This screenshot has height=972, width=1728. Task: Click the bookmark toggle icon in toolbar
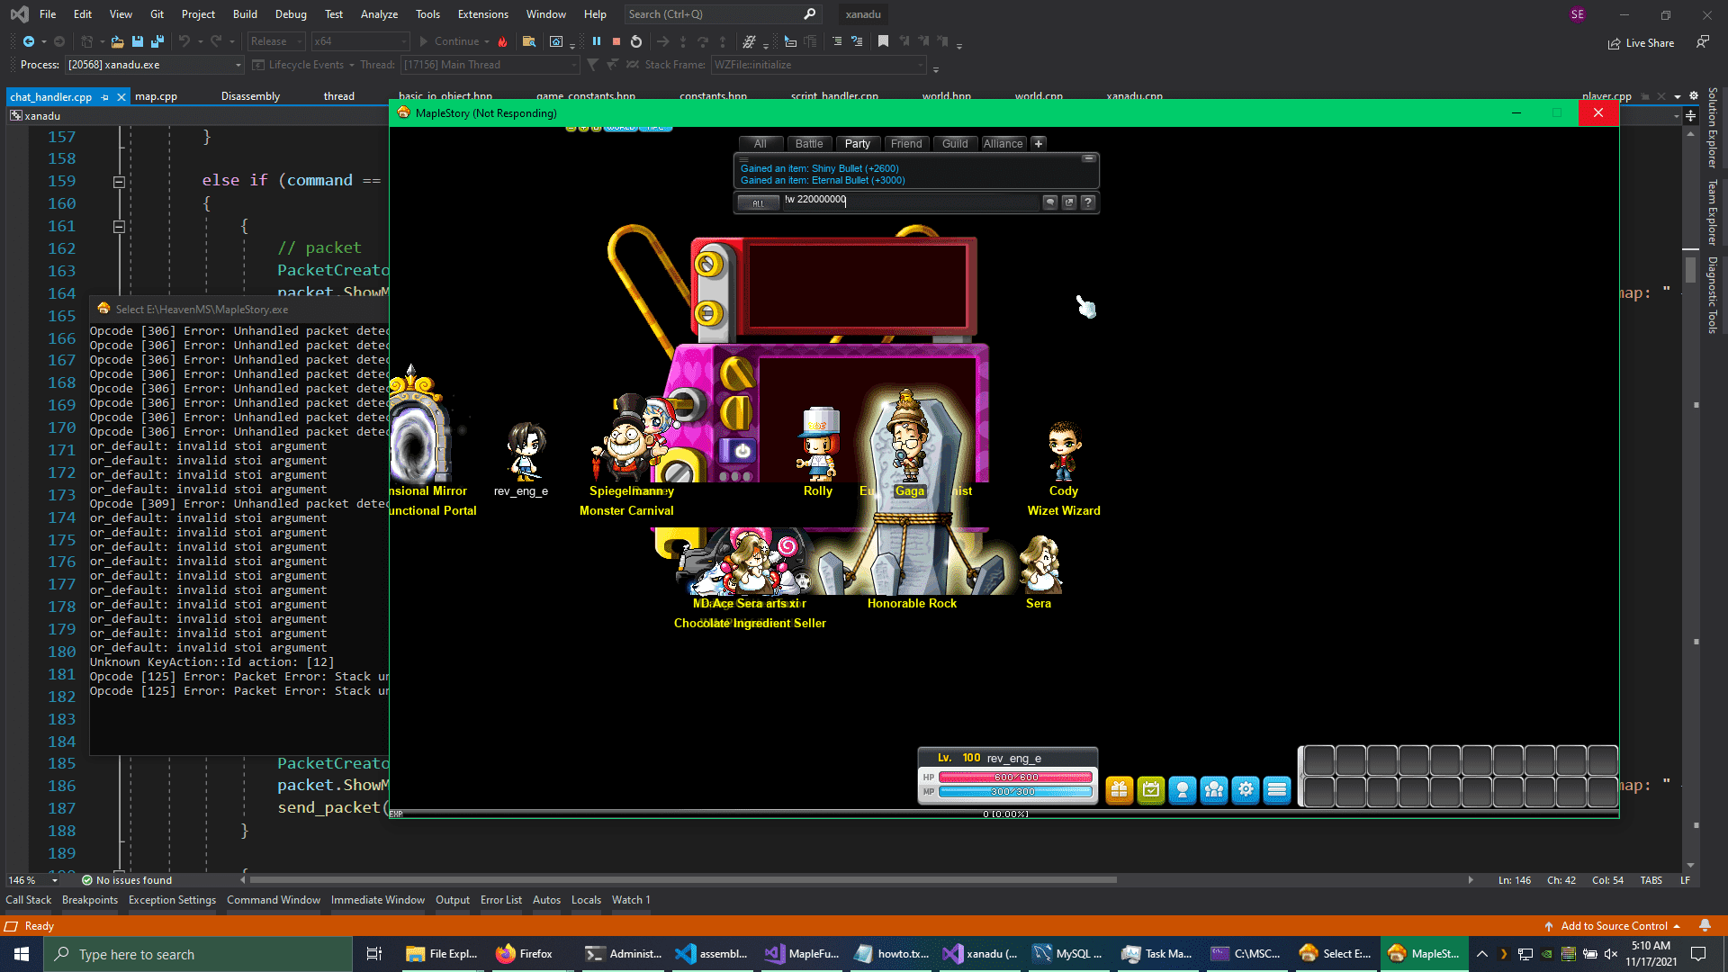[883, 41]
